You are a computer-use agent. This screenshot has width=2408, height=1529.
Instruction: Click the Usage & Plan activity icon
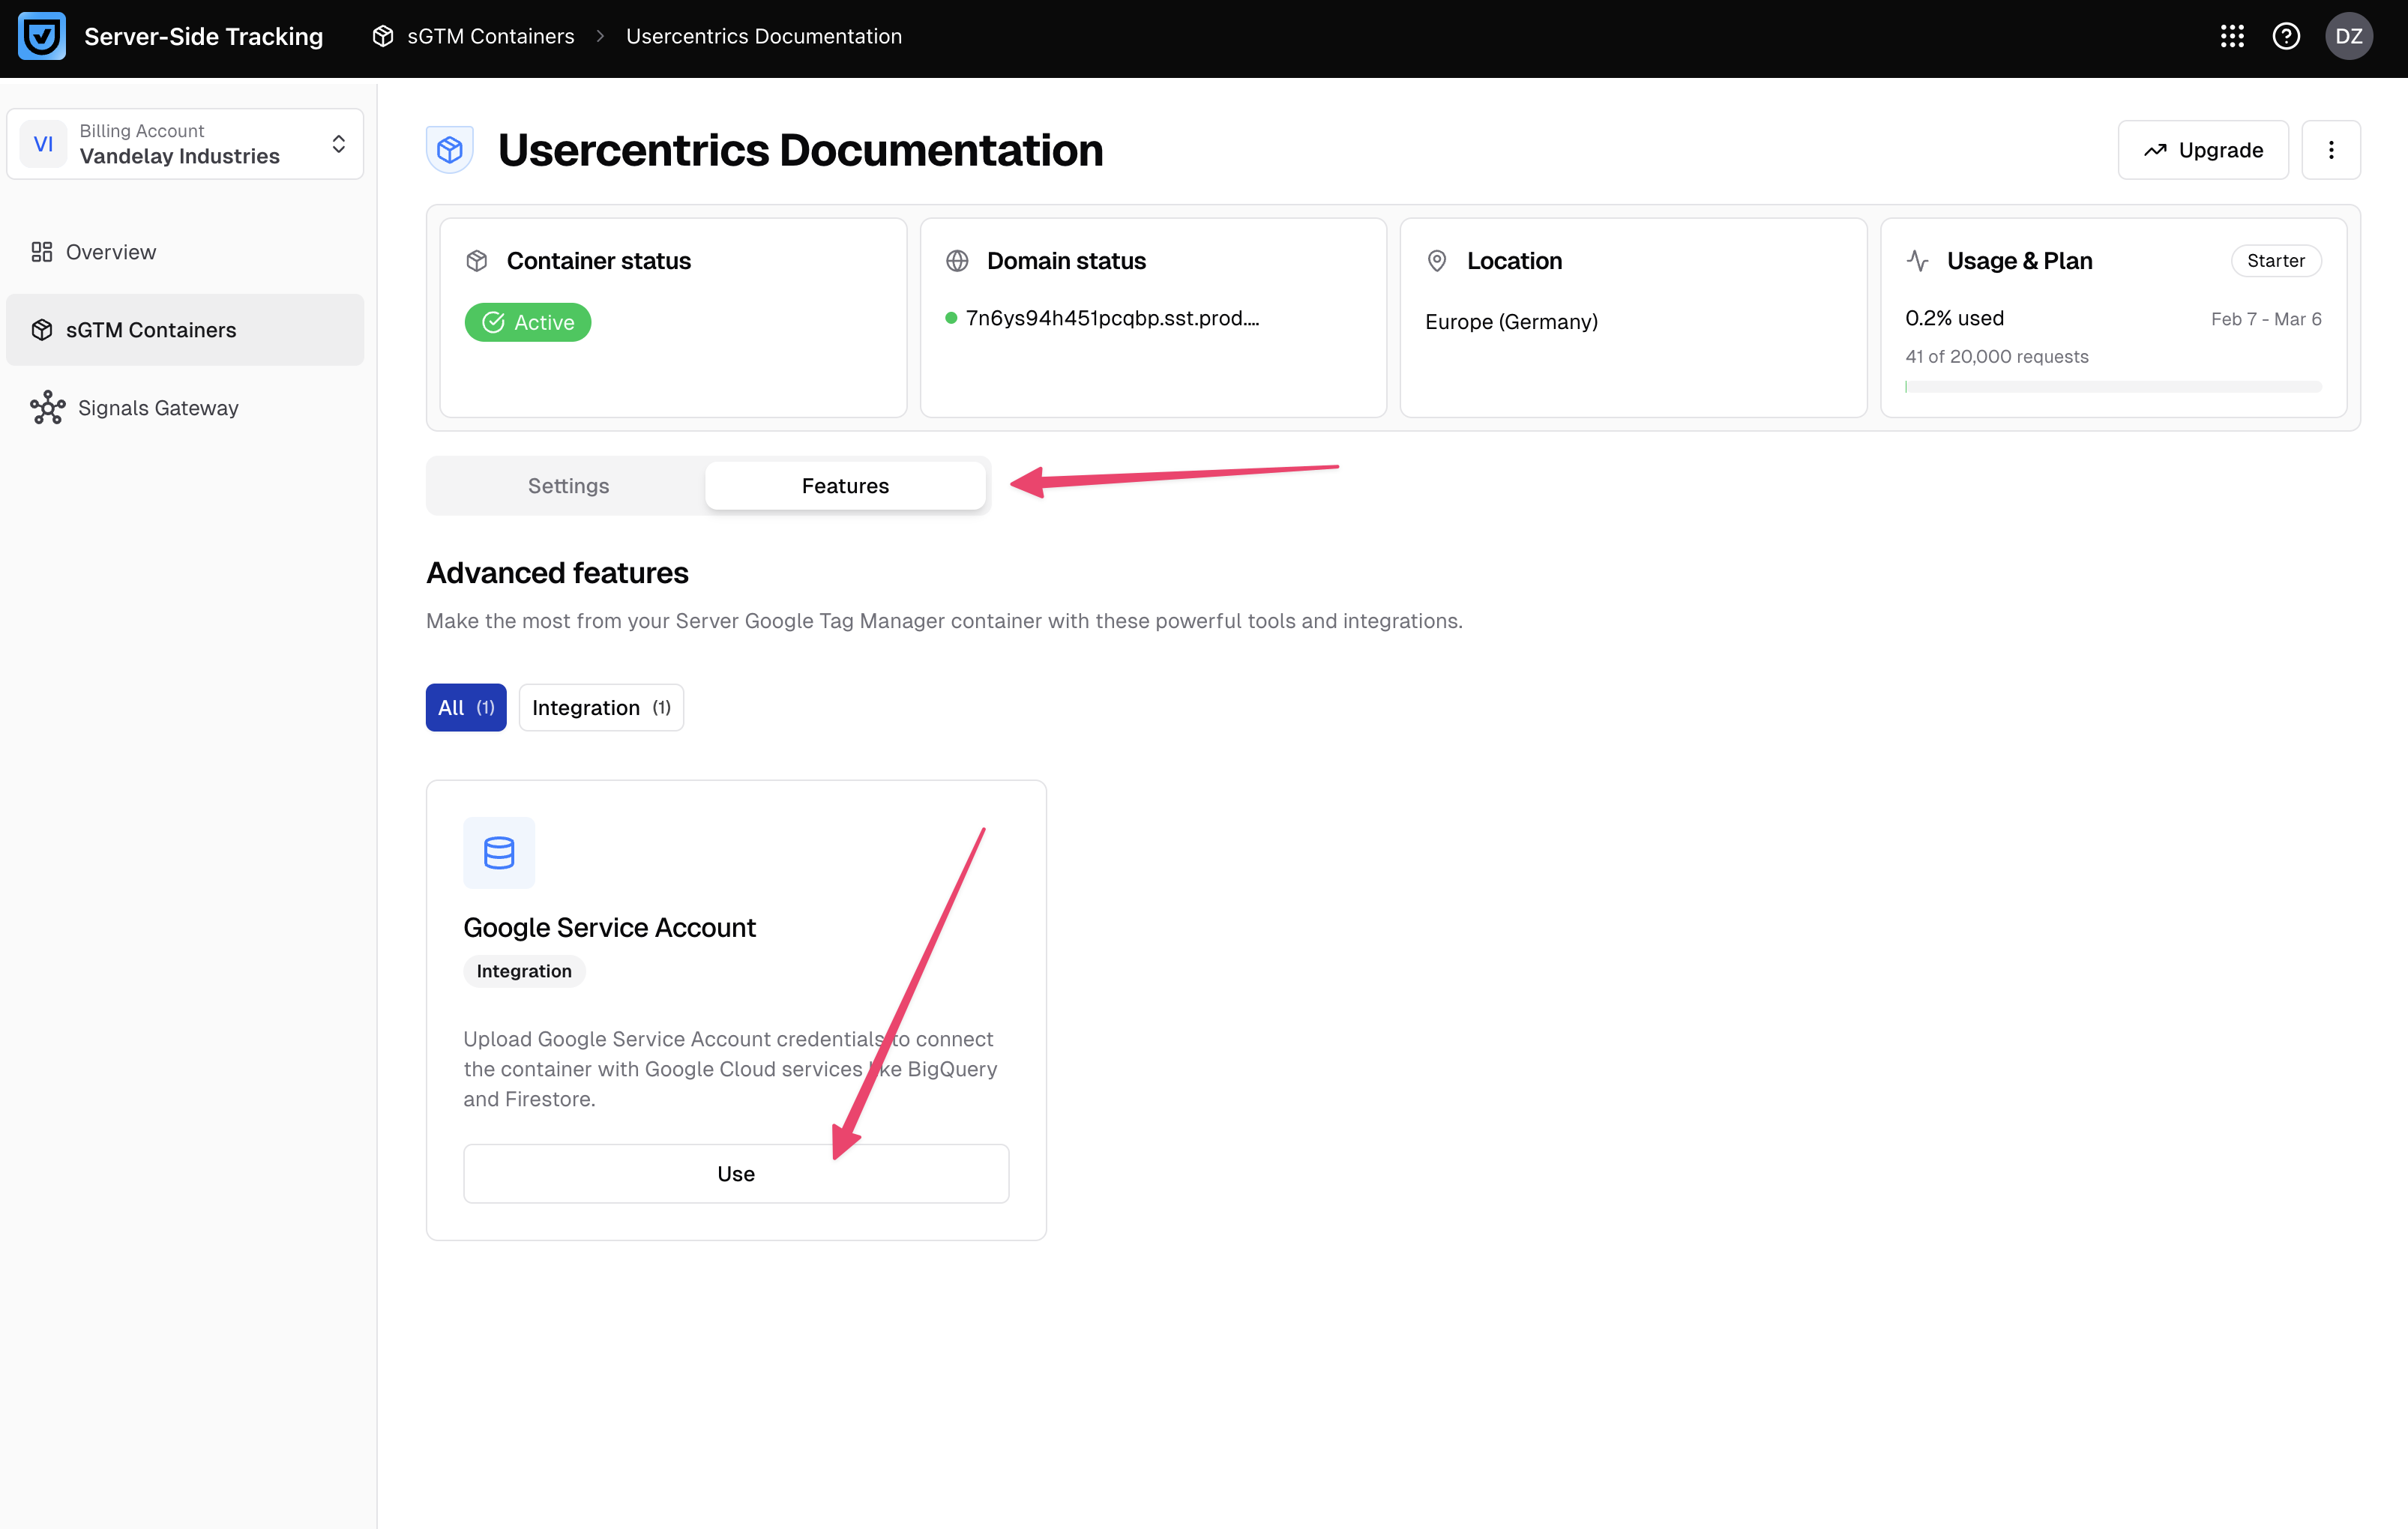[x=1917, y=261]
